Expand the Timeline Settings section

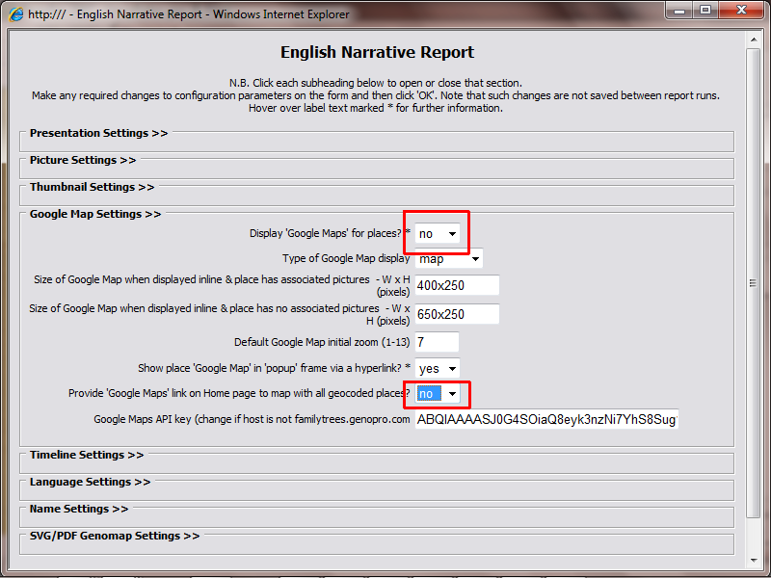87,455
